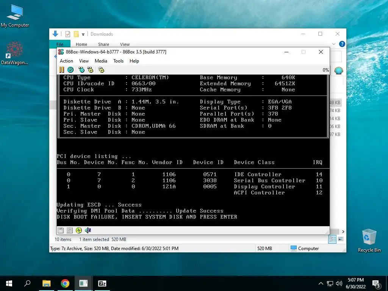
Task: Click '733MHz' CPU clock value
Action: click(142, 89)
